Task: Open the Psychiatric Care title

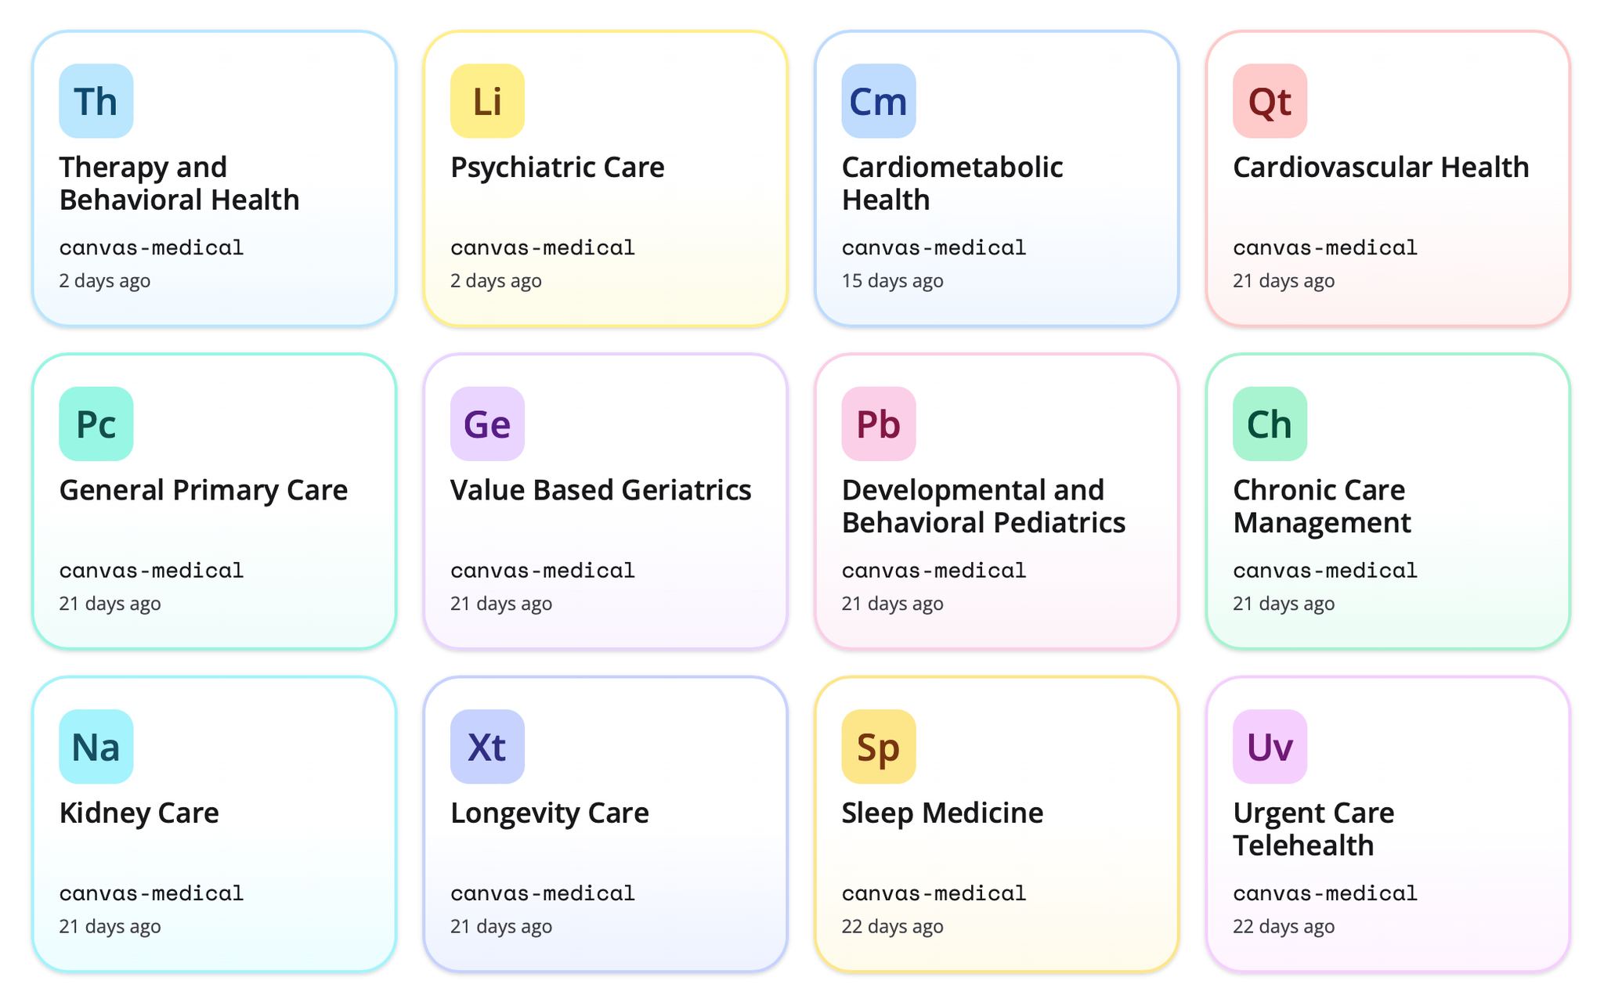Action: click(x=558, y=168)
